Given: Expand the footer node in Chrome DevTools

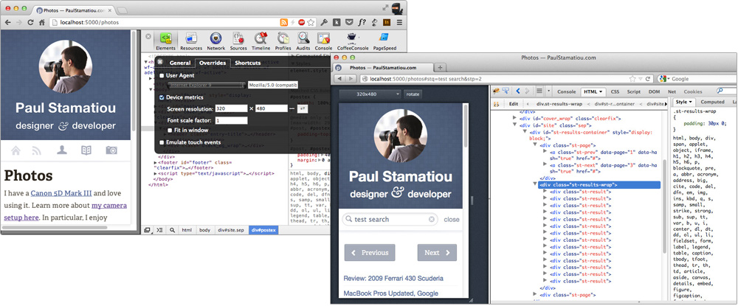Looking at the screenshot, I should pos(155,163).
